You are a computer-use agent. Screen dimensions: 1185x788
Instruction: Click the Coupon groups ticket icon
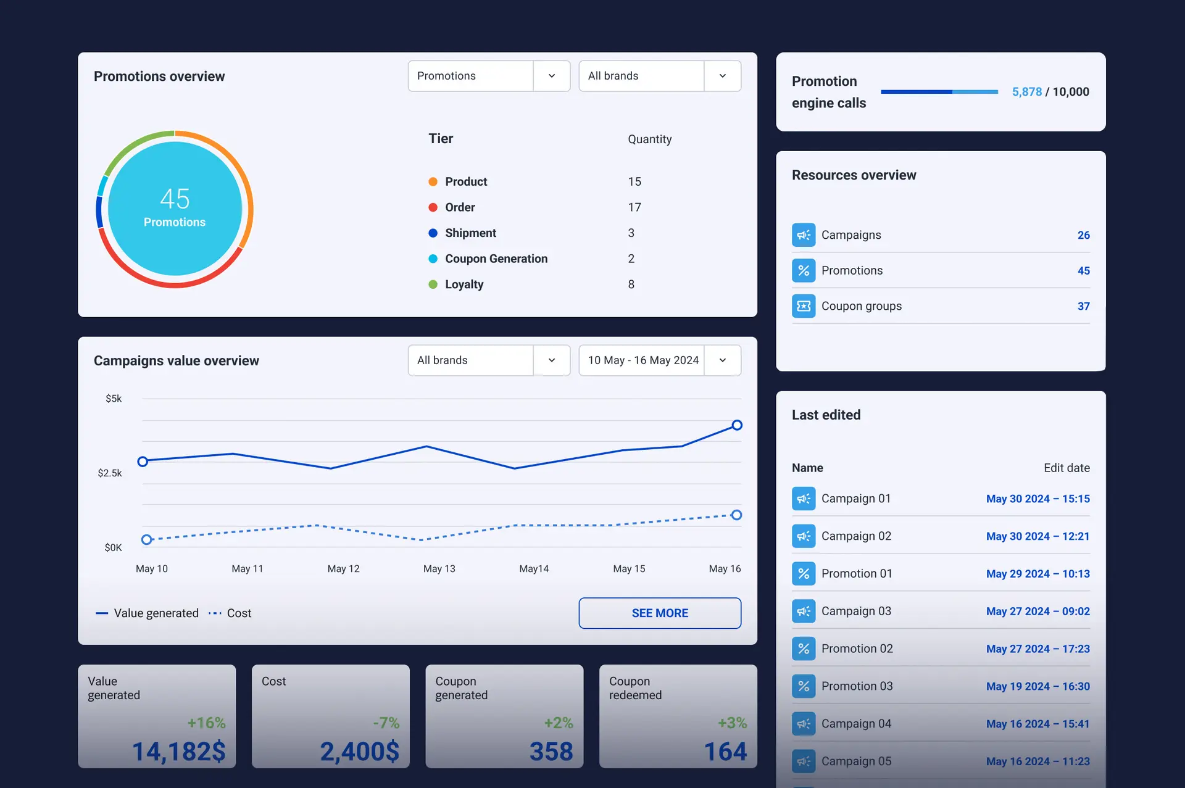[803, 306]
